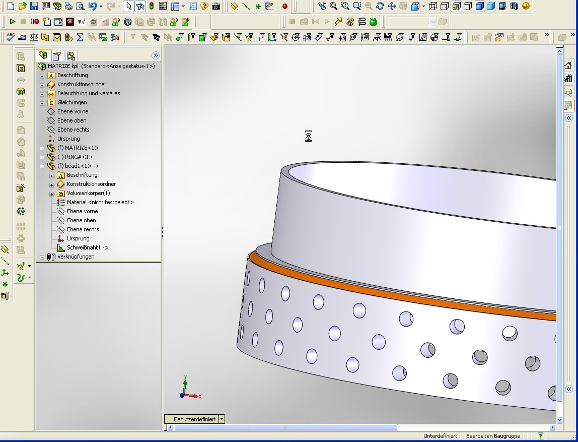Expand the Verknüpfungen tree node
578x442 pixels.
pyautogui.click(x=42, y=257)
